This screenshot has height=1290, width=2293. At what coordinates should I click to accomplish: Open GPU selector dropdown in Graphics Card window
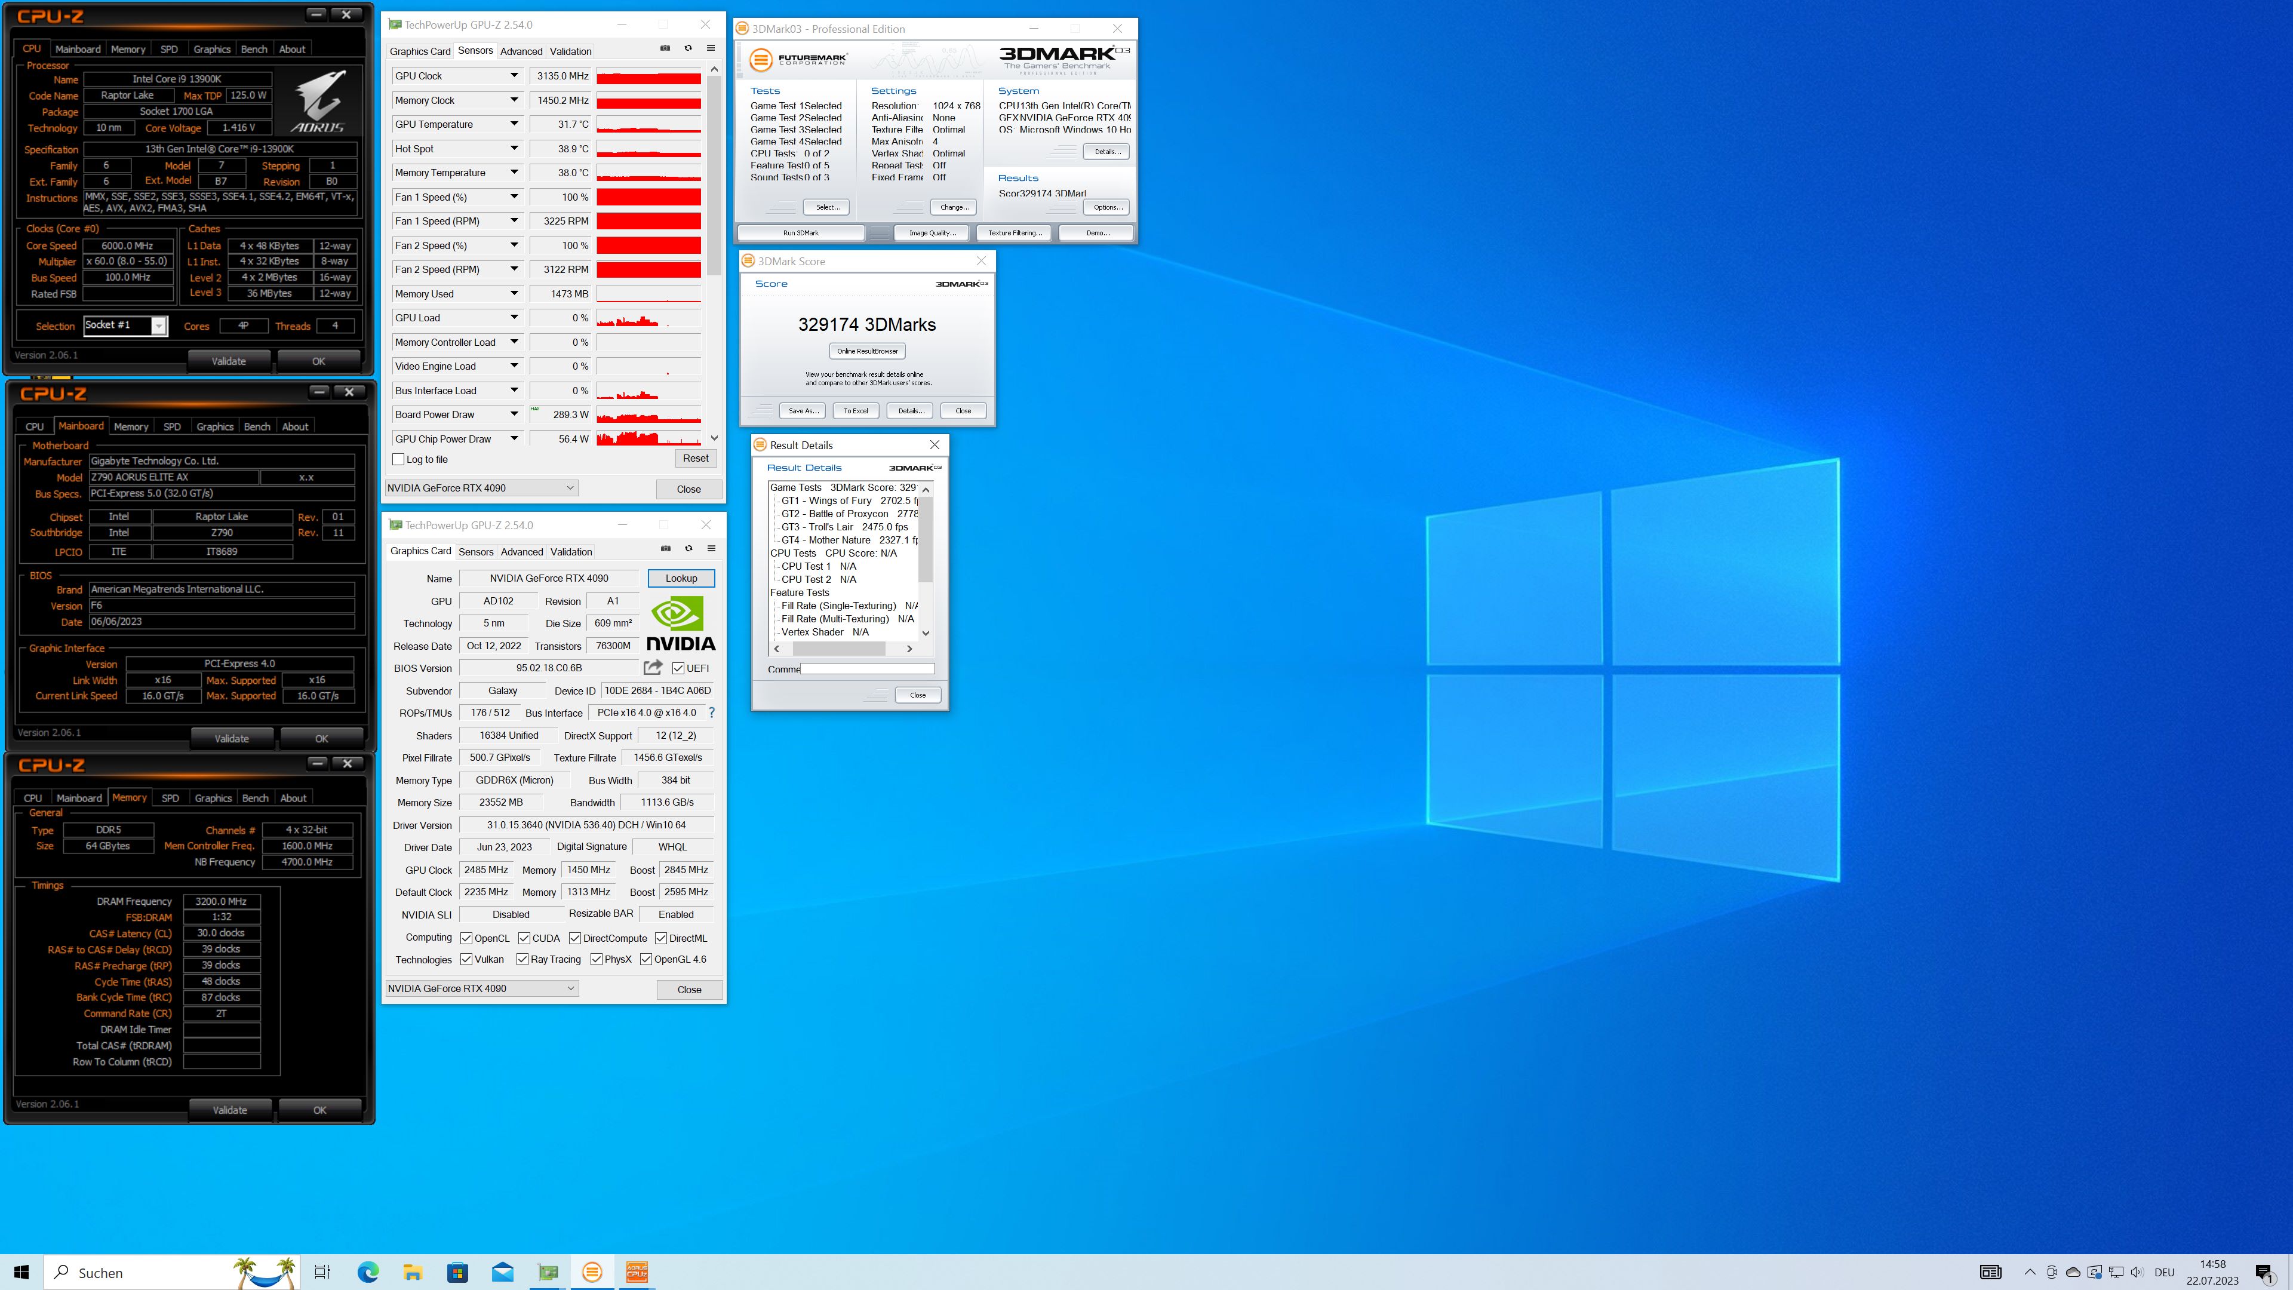pos(481,988)
